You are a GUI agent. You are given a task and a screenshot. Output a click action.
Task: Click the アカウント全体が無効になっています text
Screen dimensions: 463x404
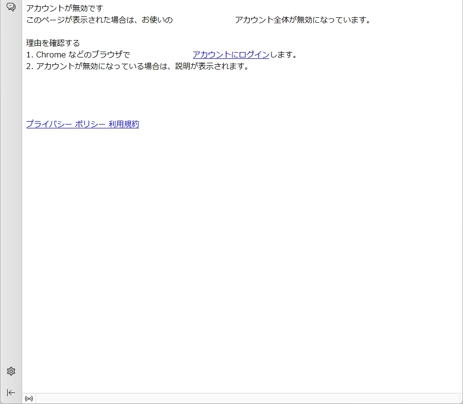(x=302, y=20)
